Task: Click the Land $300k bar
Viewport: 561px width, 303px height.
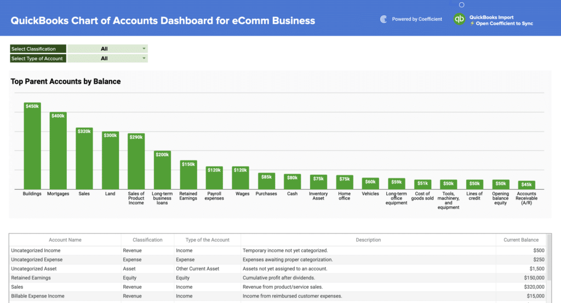Action: click(110, 160)
